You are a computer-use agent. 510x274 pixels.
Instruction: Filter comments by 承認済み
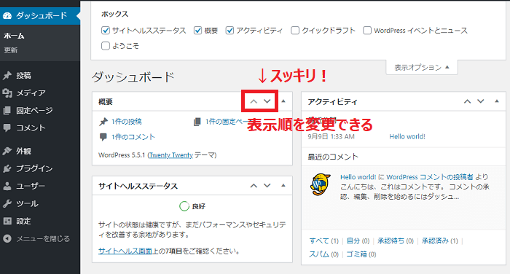(x=435, y=240)
